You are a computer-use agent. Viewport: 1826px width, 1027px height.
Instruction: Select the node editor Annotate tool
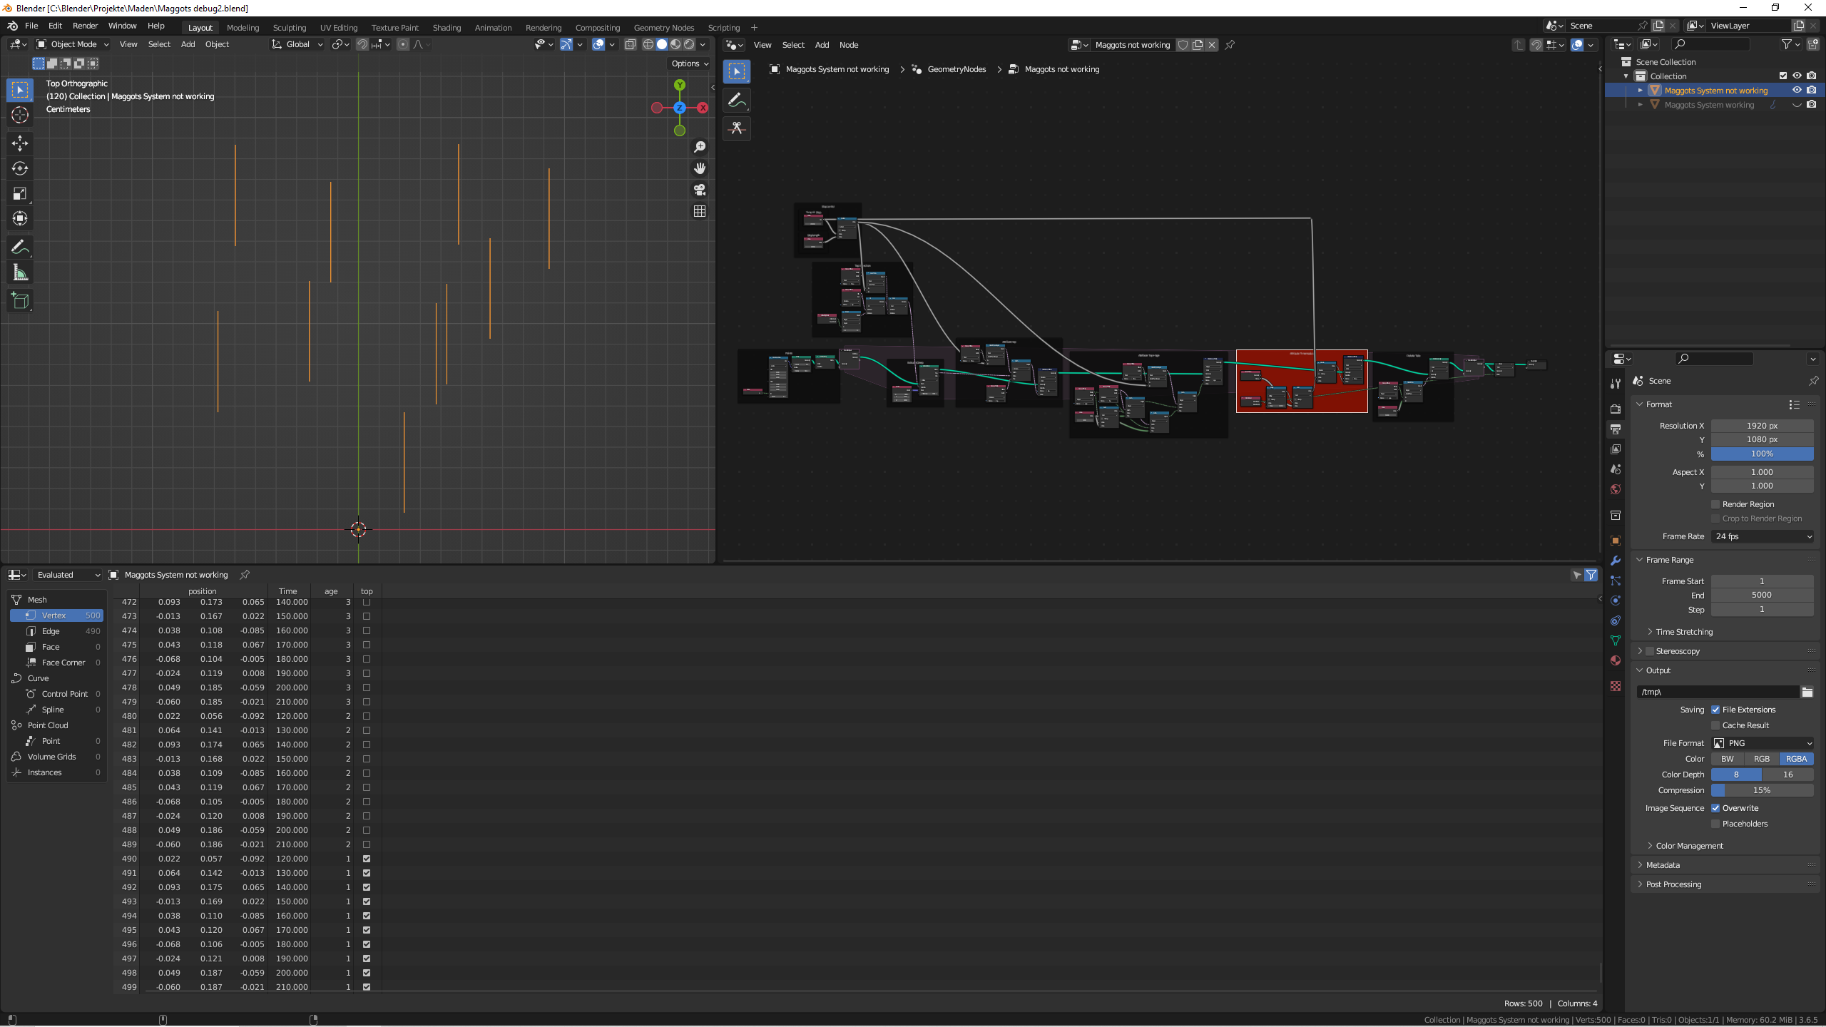tap(737, 101)
